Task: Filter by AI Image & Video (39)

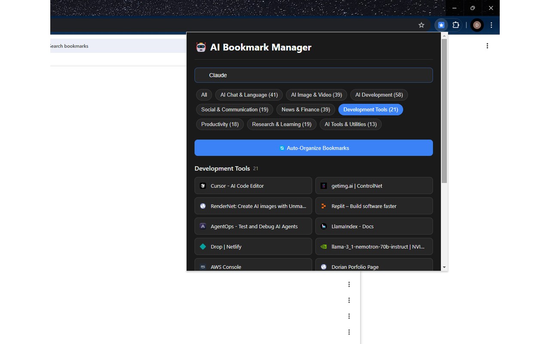Action: 316,95
